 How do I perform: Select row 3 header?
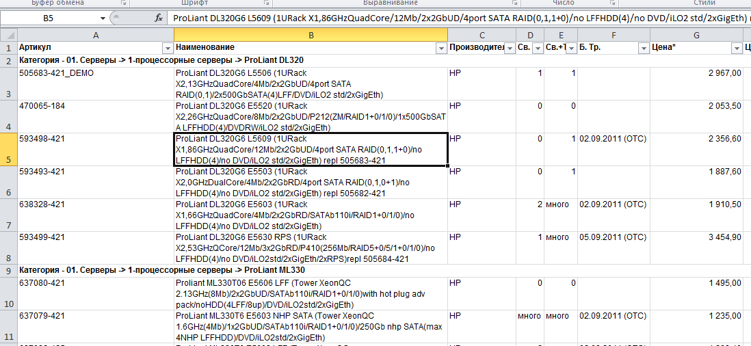[9, 83]
